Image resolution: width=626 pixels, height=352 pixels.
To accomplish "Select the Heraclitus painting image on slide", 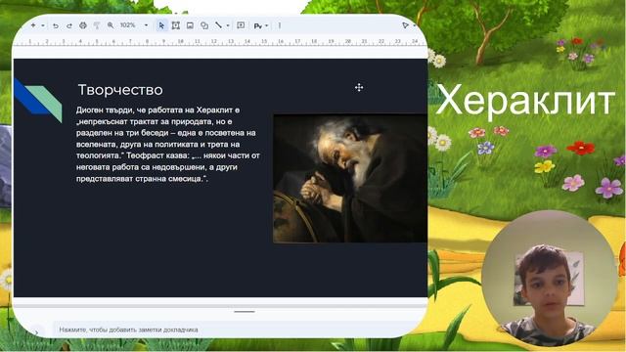I will (350, 178).
